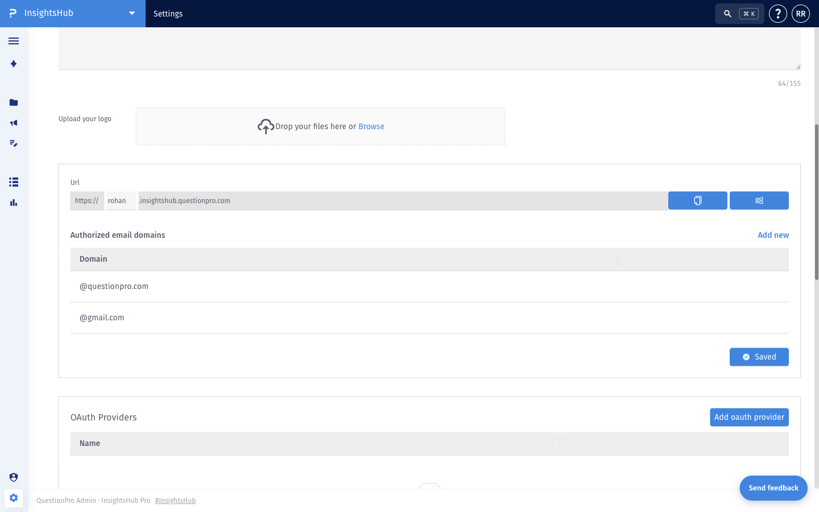The width and height of the screenshot is (819, 512).
Task: Open the help question mark icon
Action: pos(777,14)
